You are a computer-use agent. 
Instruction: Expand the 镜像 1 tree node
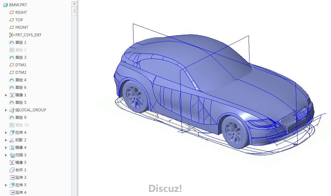6,95
